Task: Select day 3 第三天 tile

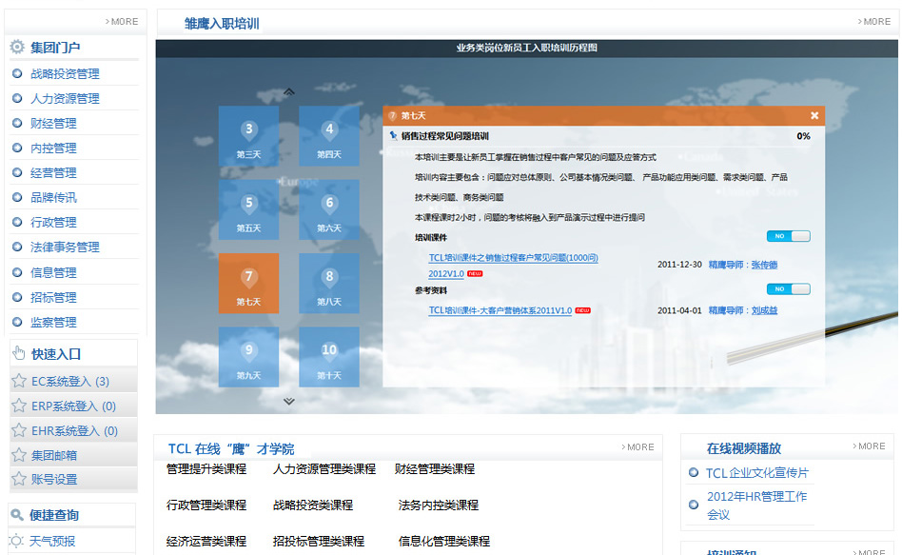Action: tap(248, 136)
